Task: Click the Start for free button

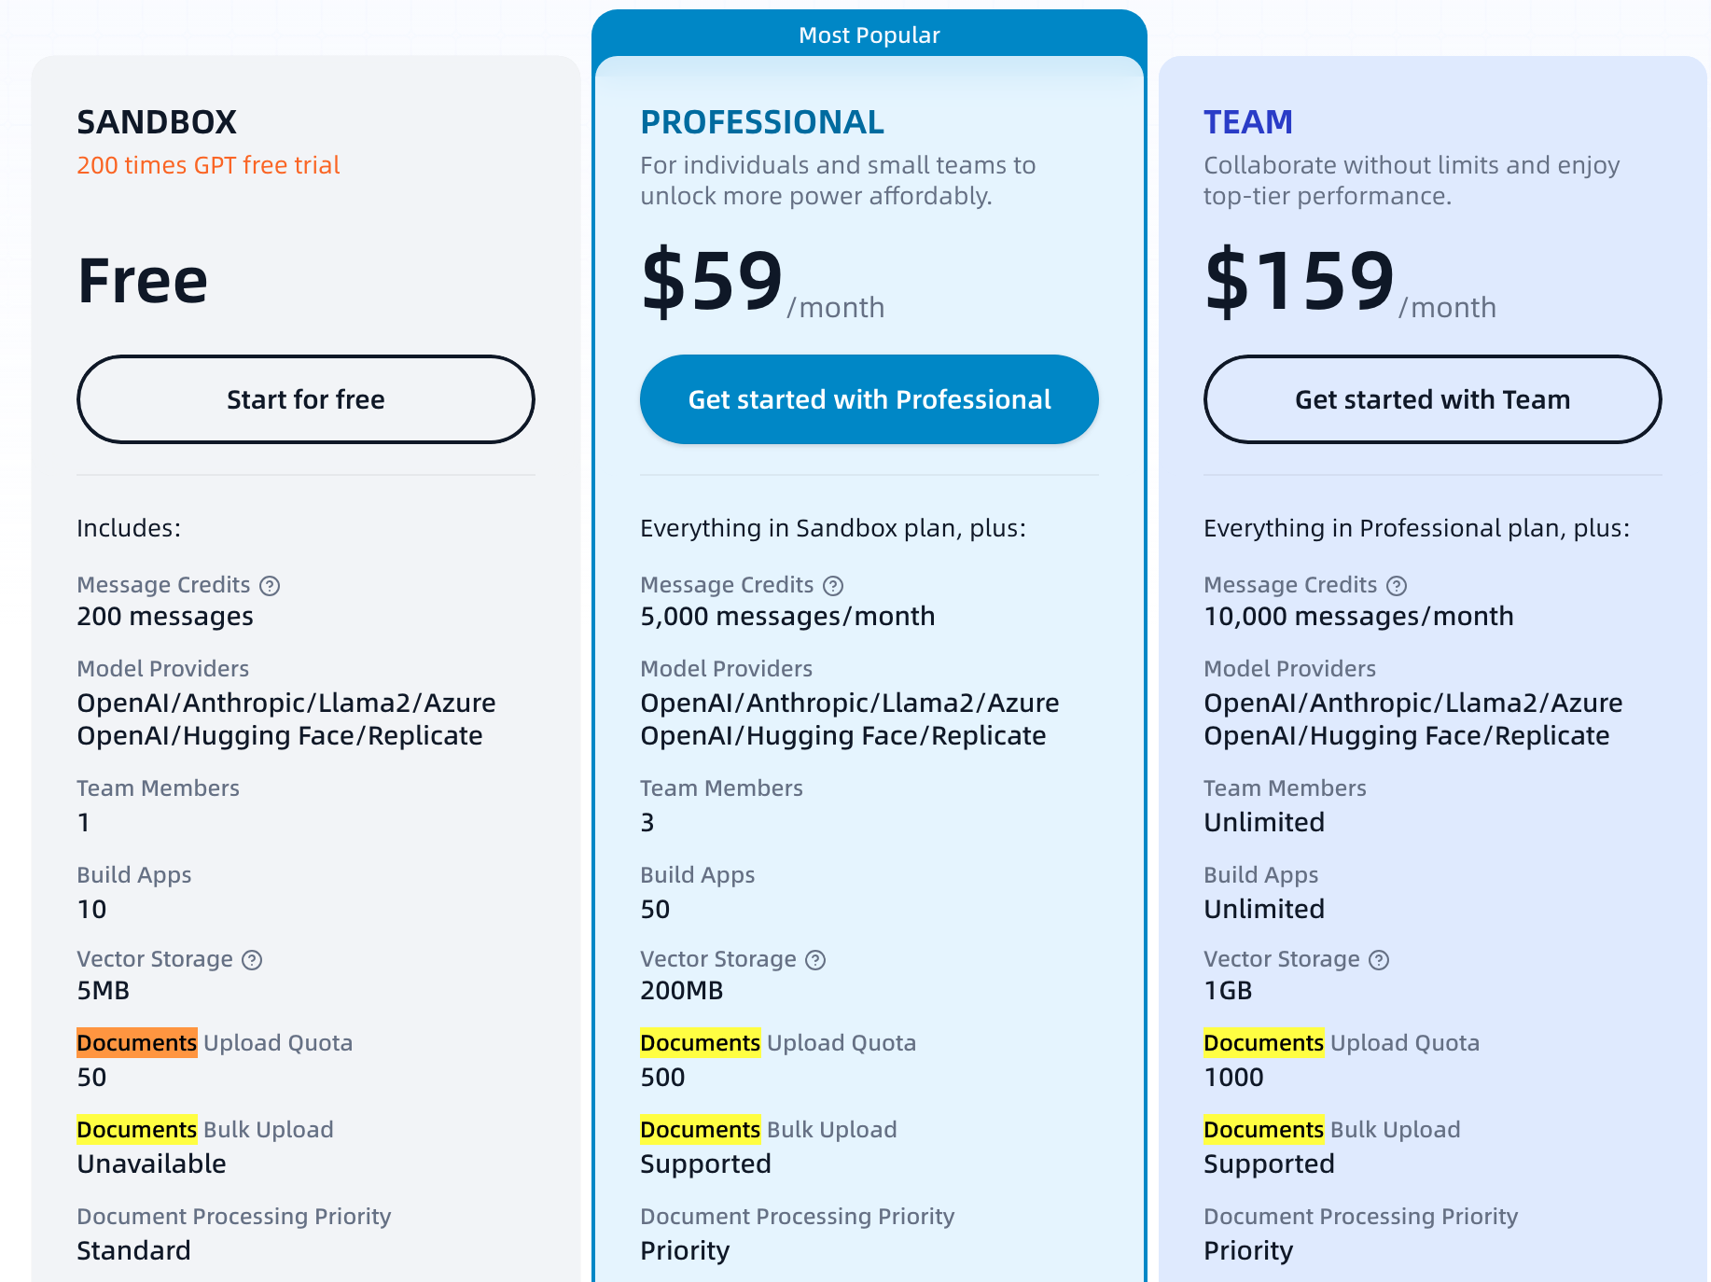Action: pyautogui.click(x=306, y=399)
